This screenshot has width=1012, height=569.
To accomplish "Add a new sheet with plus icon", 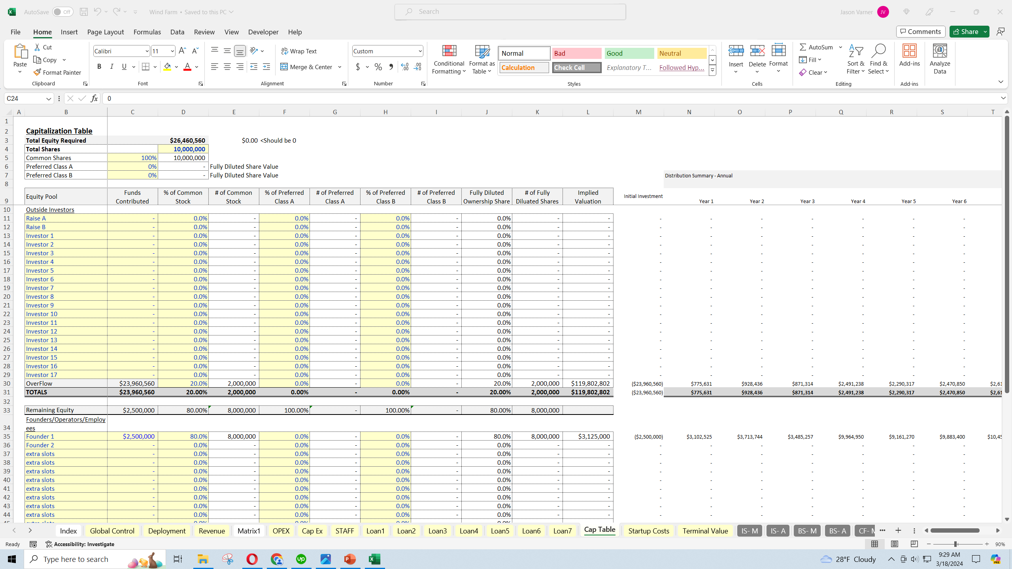I will pyautogui.click(x=898, y=530).
